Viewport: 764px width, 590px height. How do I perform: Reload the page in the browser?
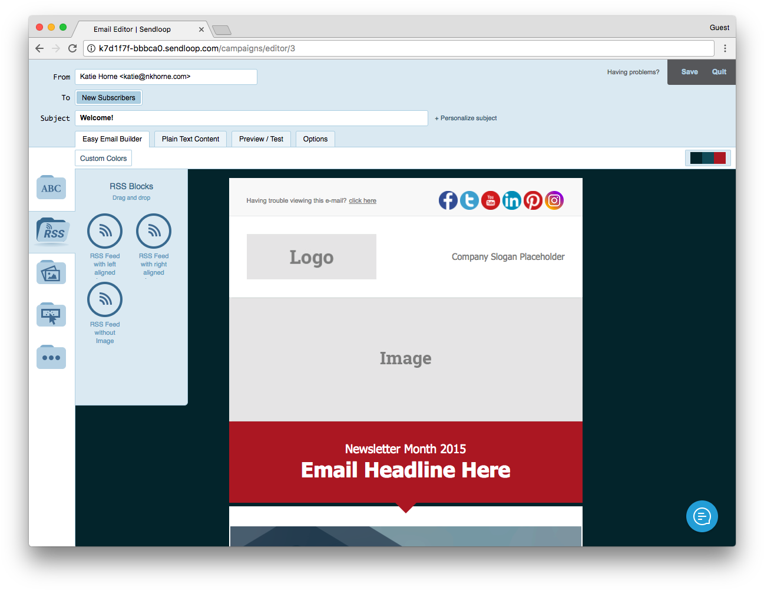72,48
